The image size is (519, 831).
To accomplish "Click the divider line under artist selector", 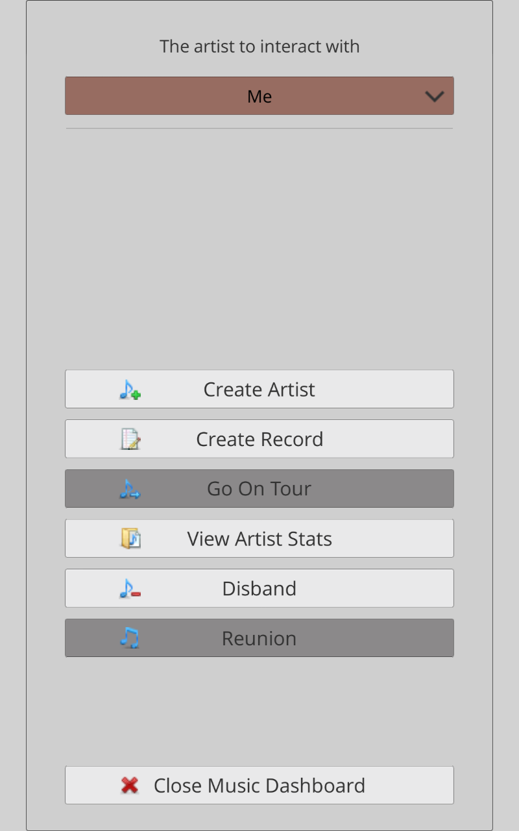I will (259, 129).
